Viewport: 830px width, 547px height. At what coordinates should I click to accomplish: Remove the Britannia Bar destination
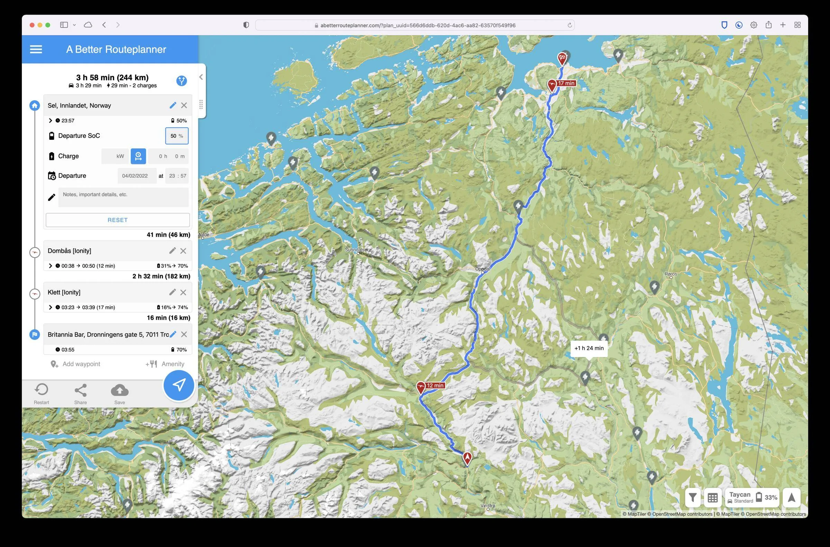tap(184, 335)
